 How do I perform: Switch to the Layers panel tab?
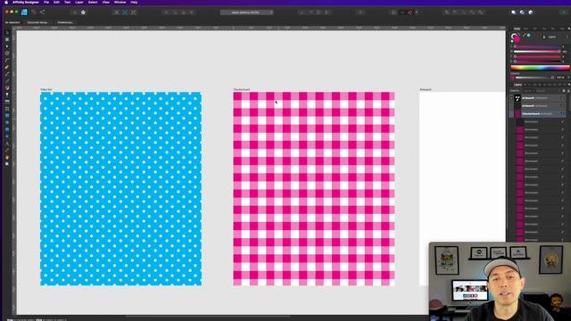coord(517,85)
